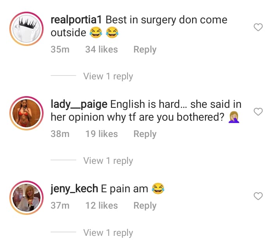Open the jeny_kech username link

click(x=74, y=189)
